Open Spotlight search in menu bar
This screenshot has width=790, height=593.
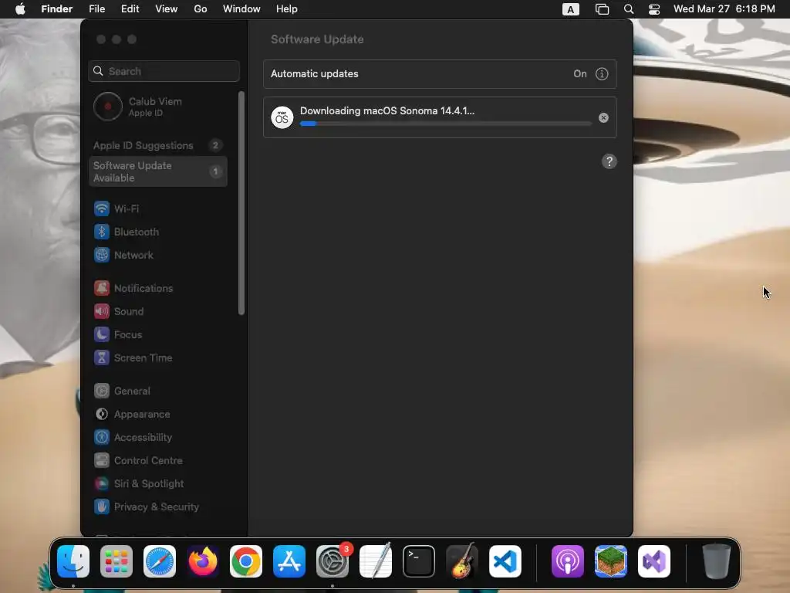[x=629, y=9]
